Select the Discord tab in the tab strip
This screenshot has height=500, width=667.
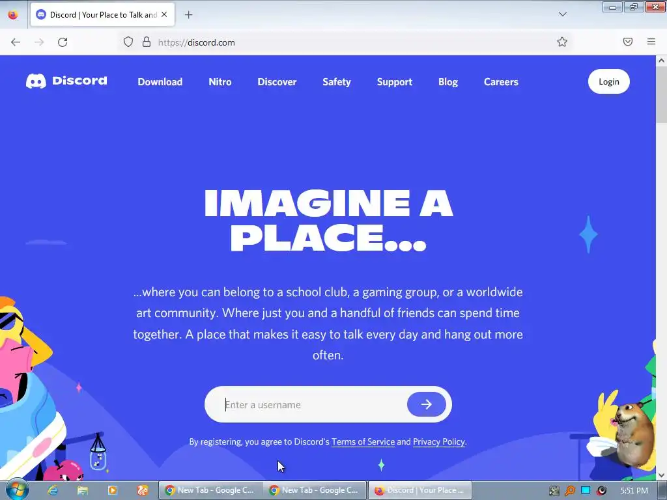[x=102, y=15]
